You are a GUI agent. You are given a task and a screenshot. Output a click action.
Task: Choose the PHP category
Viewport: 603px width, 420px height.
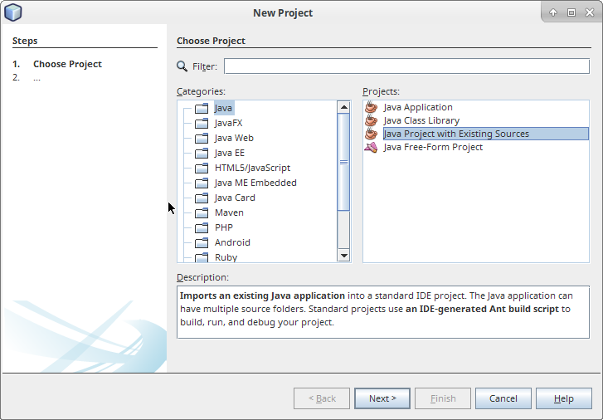(223, 227)
